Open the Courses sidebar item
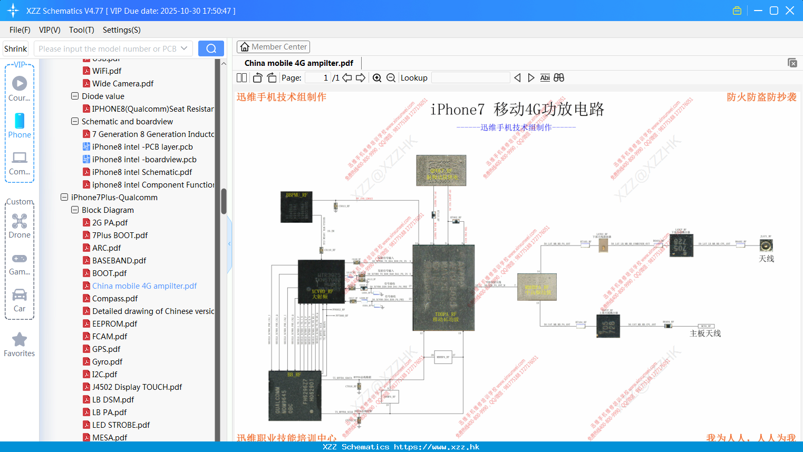The image size is (803, 452). tap(20, 89)
